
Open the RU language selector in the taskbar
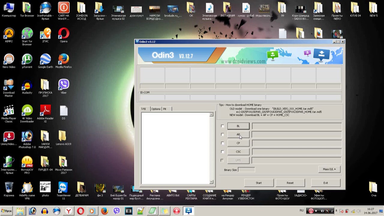[301, 211]
